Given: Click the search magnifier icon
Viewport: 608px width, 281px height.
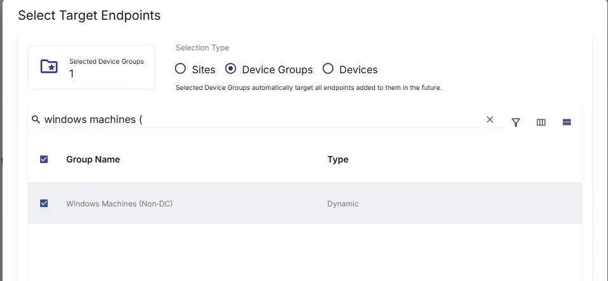Looking at the screenshot, I should point(36,119).
